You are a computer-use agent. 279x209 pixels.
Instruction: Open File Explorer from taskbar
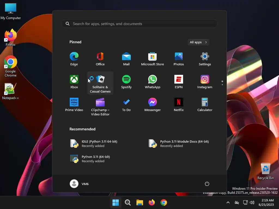140,202
